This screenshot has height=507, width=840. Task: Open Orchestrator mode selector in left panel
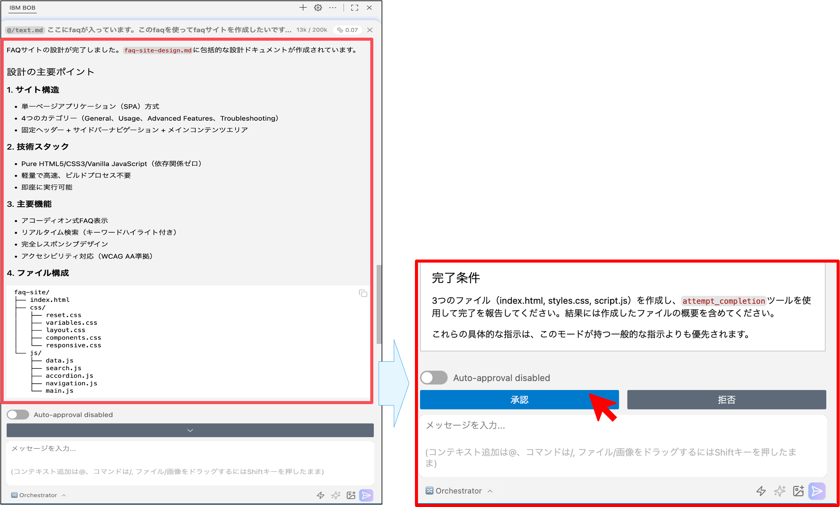pyautogui.click(x=38, y=495)
